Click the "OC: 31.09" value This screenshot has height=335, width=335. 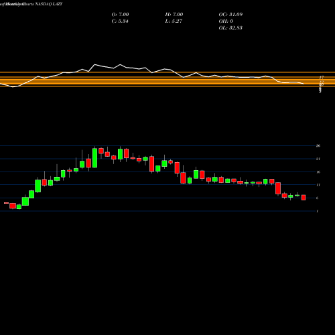click(x=230, y=15)
